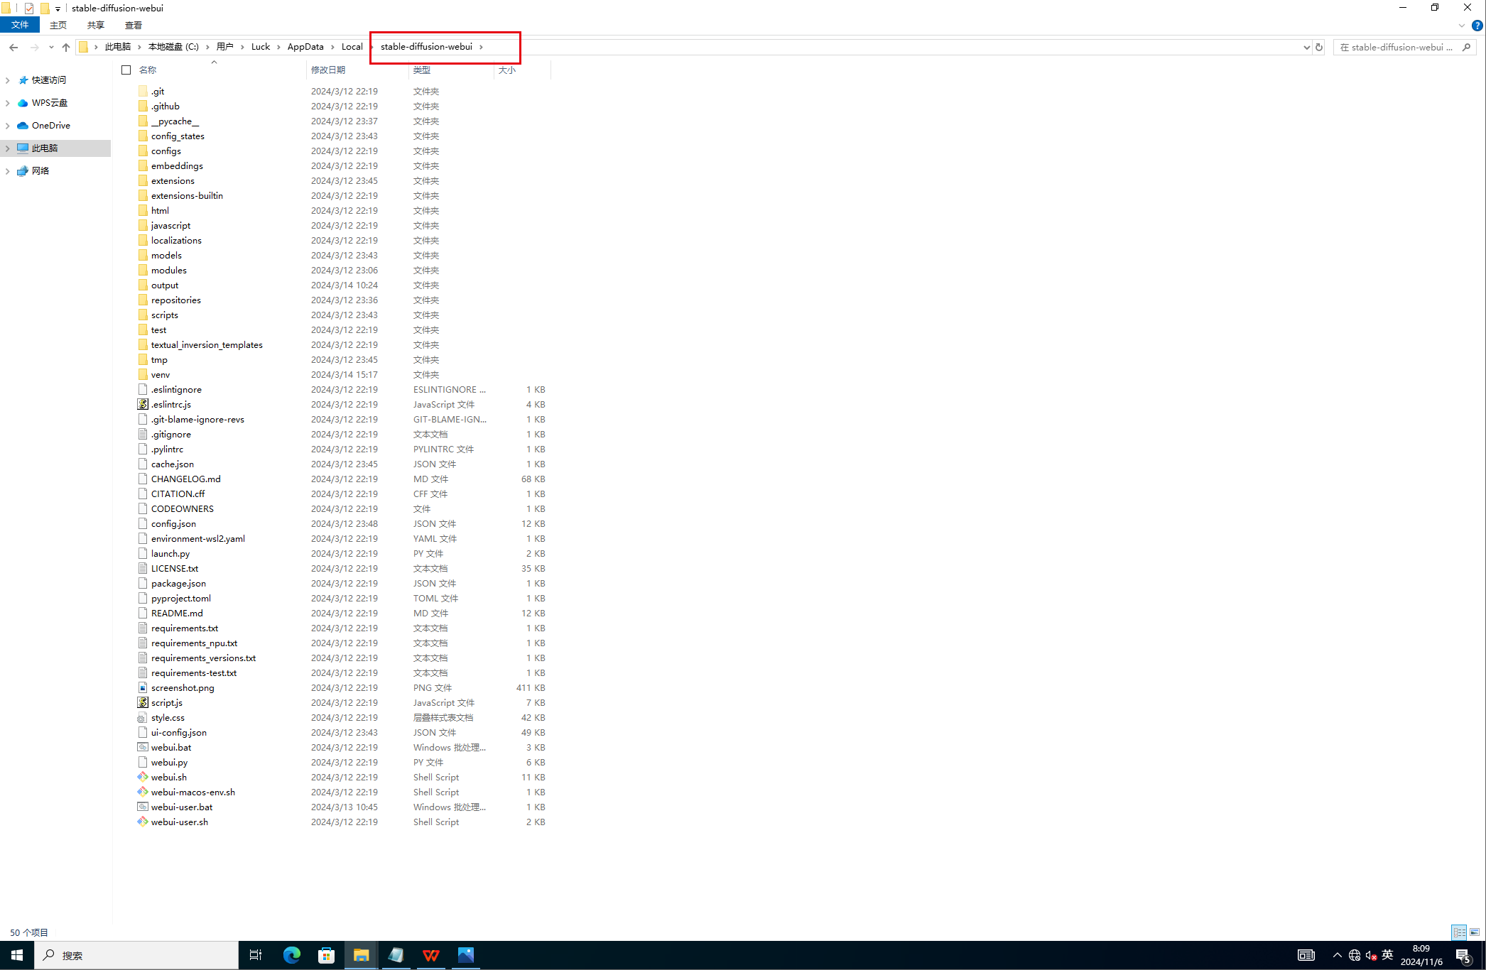The width and height of the screenshot is (1486, 970).
Task: Select the embeddings folder
Action: [177, 165]
